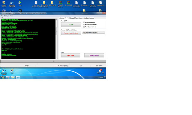The image size is (192, 115).
Task: Open the New Text Document icon
Action: [93, 4]
